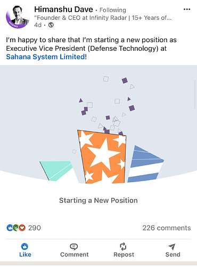This screenshot has height=267, width=197.
Task: Expand the truncated Founder & CEO headline
Action: [103, 18]
